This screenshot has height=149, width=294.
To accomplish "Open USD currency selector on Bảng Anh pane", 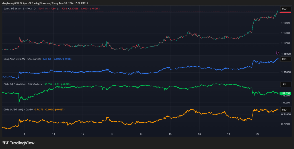I will (x=286, y=59).
